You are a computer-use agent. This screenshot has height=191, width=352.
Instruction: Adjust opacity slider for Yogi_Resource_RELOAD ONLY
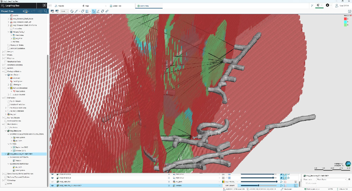click(258, 186)
